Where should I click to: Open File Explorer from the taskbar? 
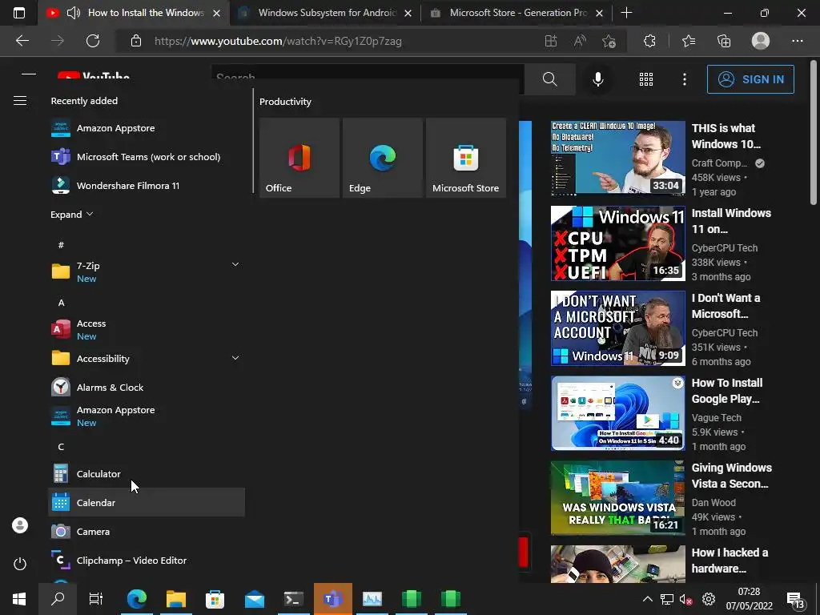click(176, 599)
